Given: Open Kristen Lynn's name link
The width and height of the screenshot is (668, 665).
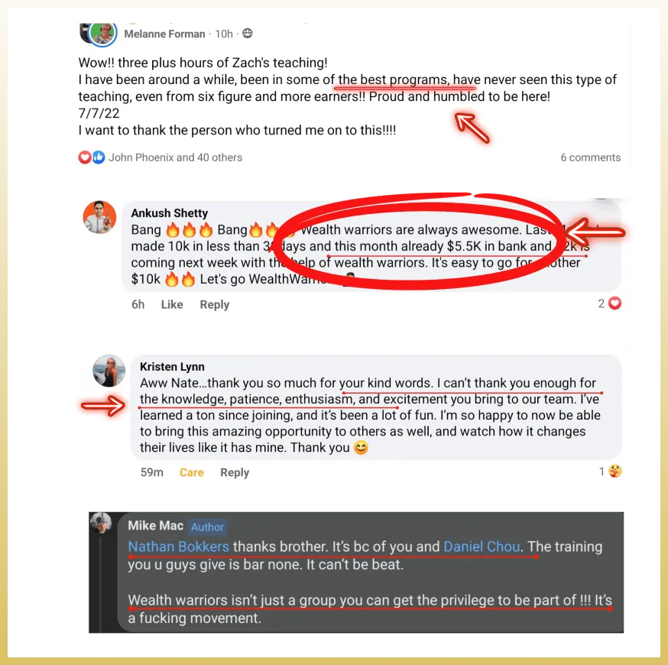Looking at the screenshot, I should coord(172,367).
